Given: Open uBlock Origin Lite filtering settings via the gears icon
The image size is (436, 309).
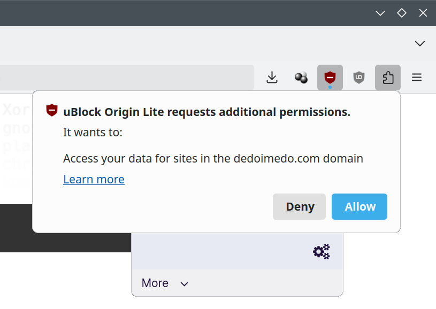Looking at the screenshot, I should point(321,251).
